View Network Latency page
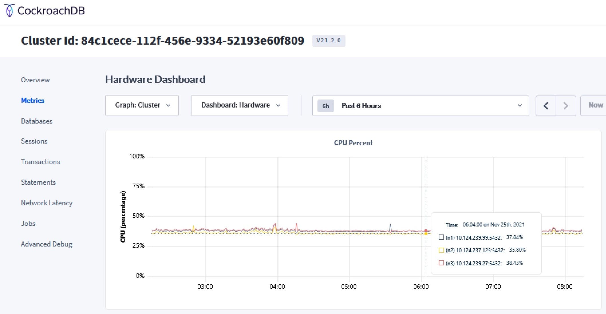This screenshot has height=314, width=606. (x=47, y=203)
